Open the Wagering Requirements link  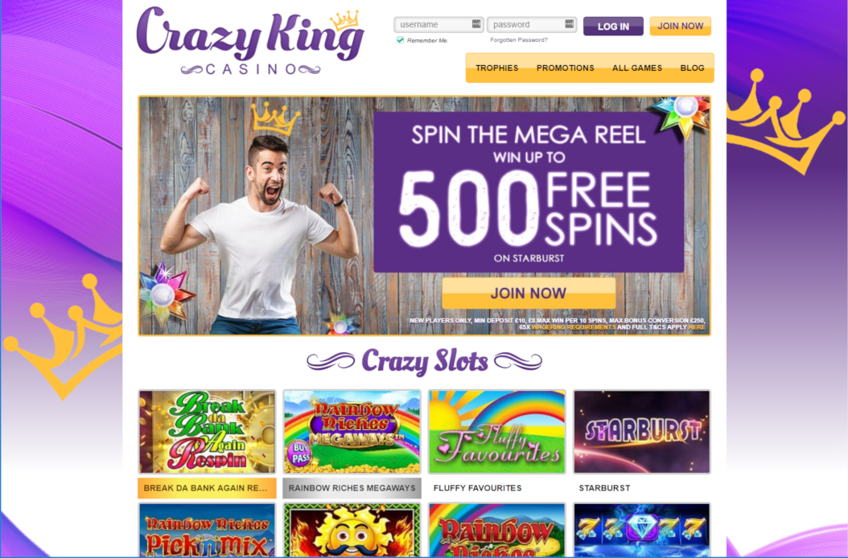574,327
